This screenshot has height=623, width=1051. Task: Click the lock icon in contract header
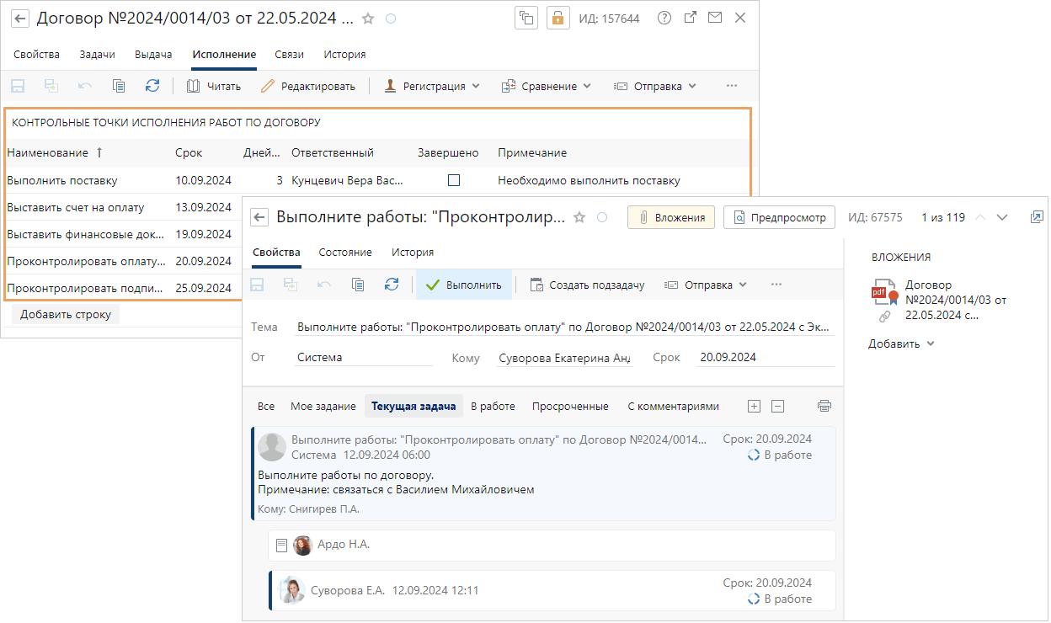click(x=558, y=19)
